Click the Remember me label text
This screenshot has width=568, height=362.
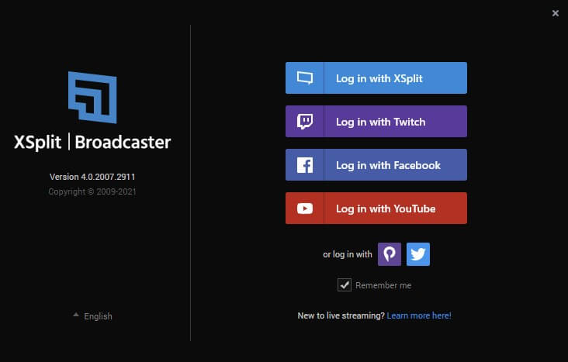[383, 285]
